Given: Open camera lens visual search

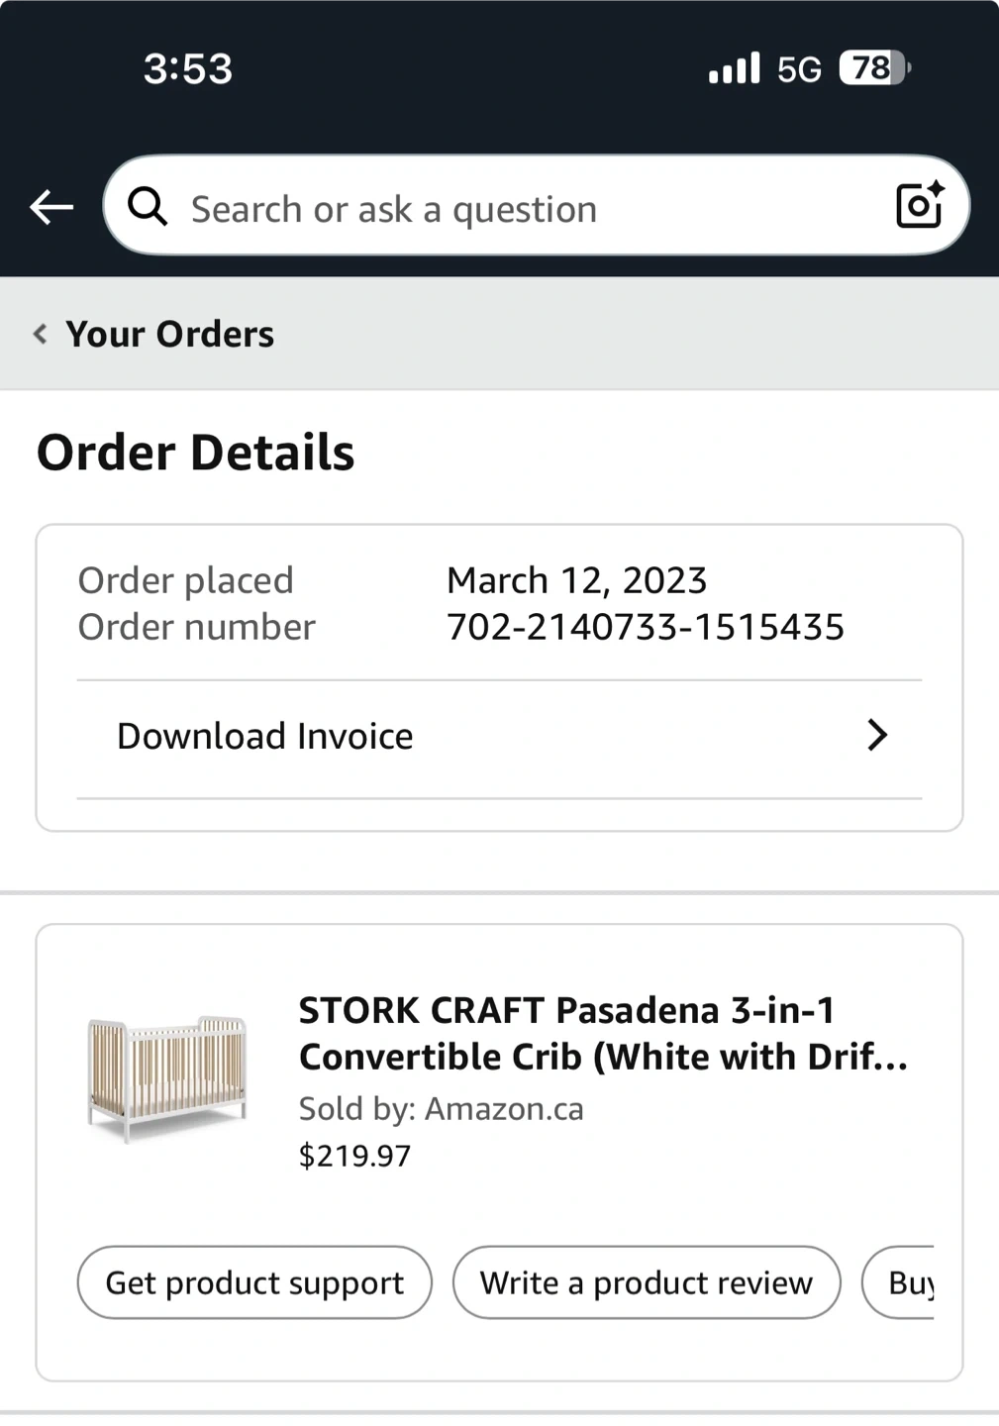Looking at the screenshot, I should pyautogui.click(x=919, y=205).
